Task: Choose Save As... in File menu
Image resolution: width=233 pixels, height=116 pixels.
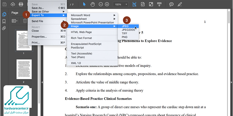Action: (47, 8)
